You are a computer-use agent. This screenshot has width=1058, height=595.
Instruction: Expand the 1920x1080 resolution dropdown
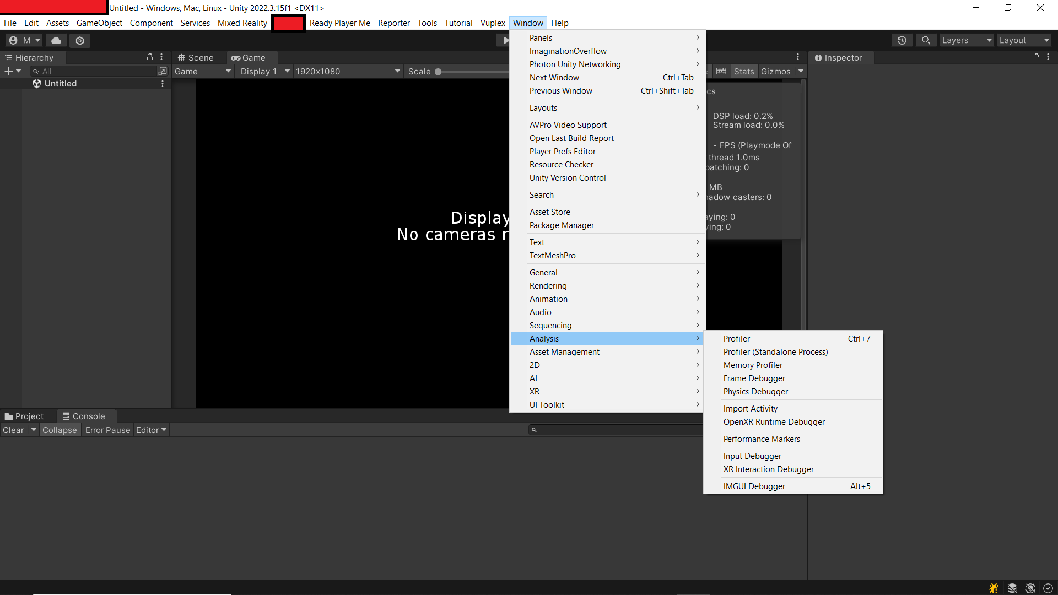pyautogui.click(x=347, y=71)
